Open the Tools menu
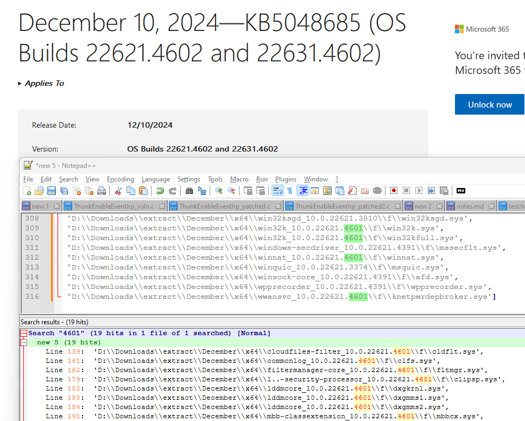 pyautogui.click(x=216, y=179)
